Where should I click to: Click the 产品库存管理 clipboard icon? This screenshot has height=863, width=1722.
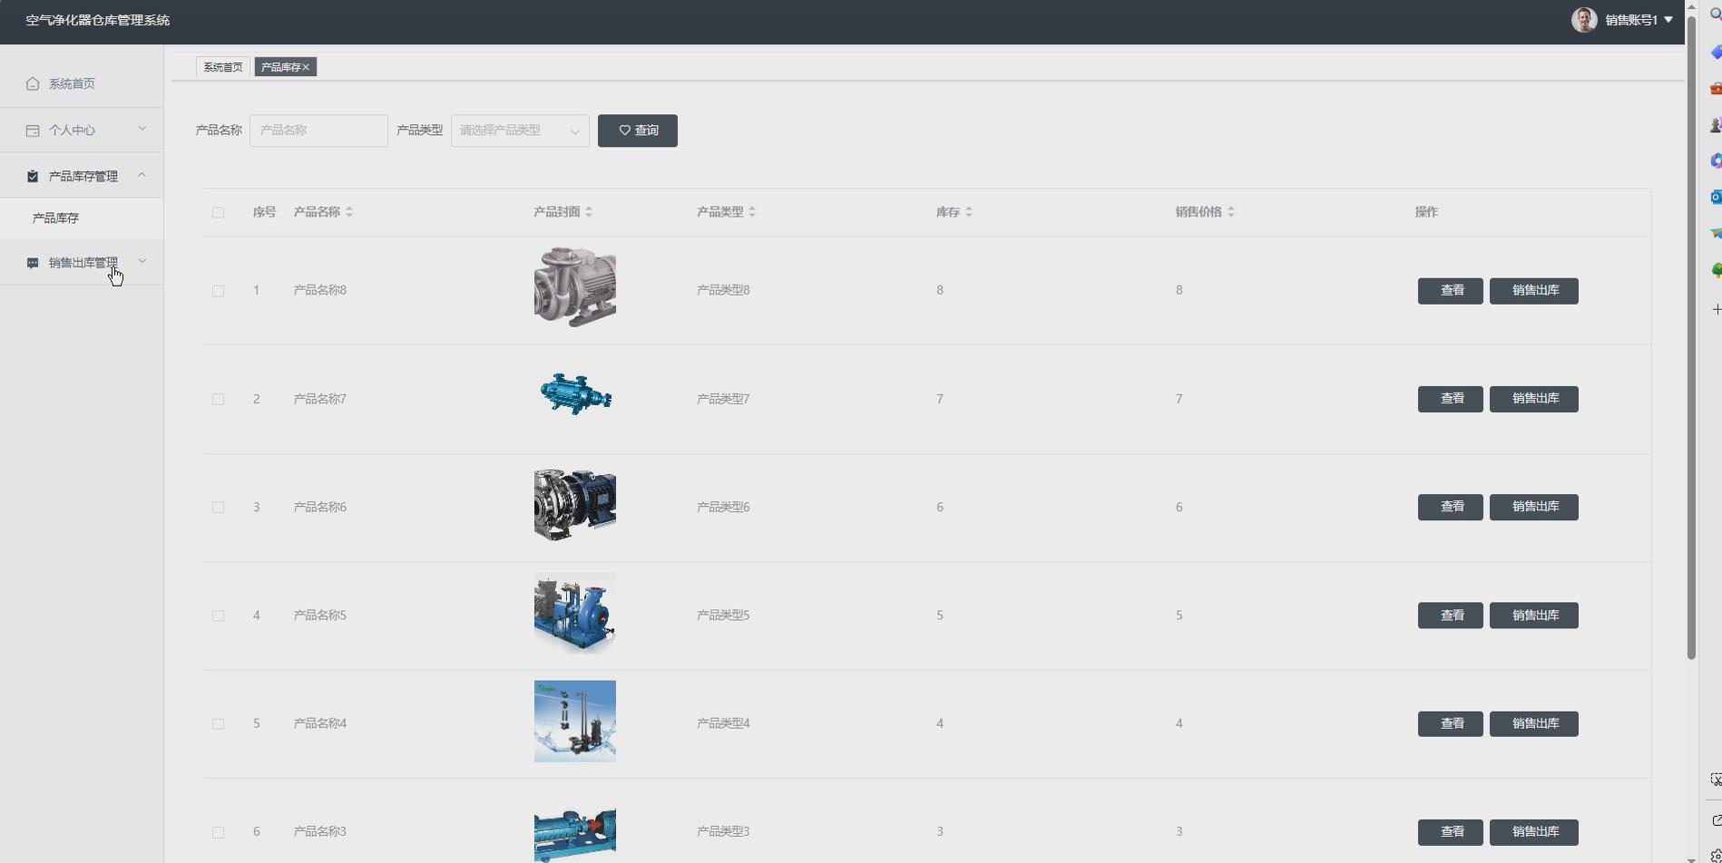click(x=33, y=177)
